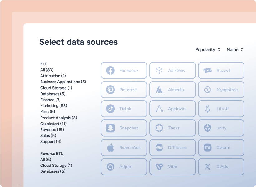Viewport: 256px width, 187px height.
Task: Open the Popularity sort dropdown
Action: tap(208, 50)
